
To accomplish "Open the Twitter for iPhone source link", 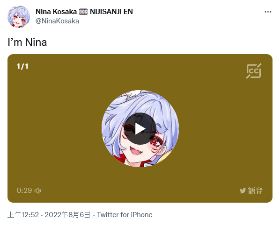I will click(x=125, y=215).
